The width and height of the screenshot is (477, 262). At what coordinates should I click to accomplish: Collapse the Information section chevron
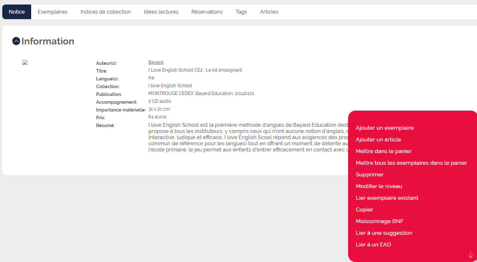click(x=16, y=41)
